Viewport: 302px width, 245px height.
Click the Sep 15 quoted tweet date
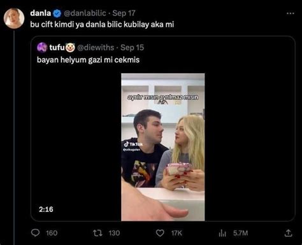coord(132,48)
